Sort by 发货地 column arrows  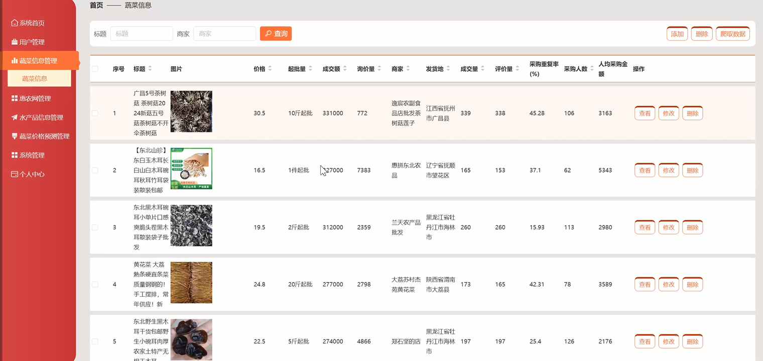click(x=448, y=69)
